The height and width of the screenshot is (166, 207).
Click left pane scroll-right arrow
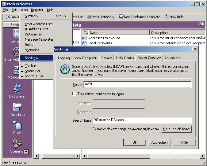pyautogui.click(x=77, y=156)
